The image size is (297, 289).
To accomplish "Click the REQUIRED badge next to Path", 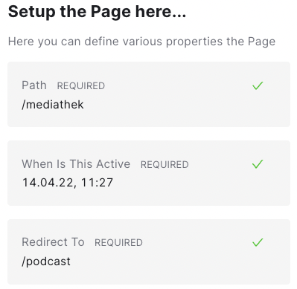I will 81,86.
